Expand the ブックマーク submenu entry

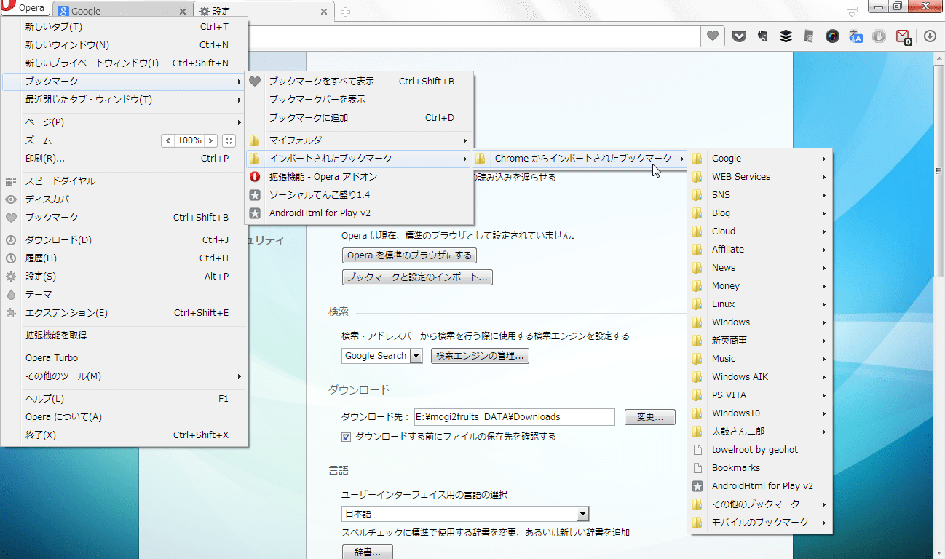tap(124, 82)
